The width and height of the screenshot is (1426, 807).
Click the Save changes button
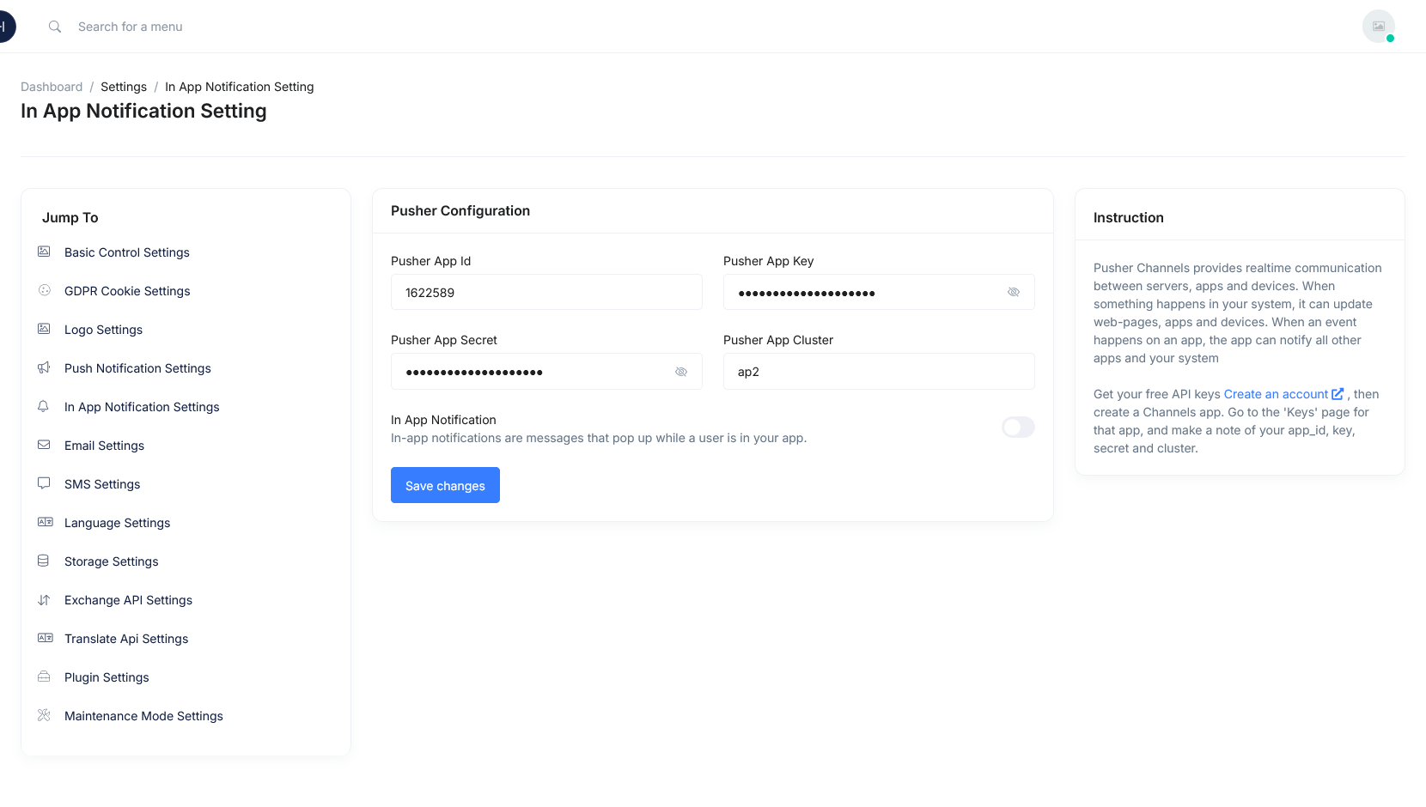(x=445, y=485)
